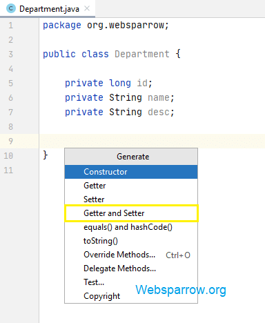Place cursor on 'package org.websparrow;' line
Image resolution: width=265 pixels, height=323 pixels.
(106, 26)
